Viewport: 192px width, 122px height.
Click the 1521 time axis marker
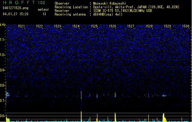pos(21,26)
